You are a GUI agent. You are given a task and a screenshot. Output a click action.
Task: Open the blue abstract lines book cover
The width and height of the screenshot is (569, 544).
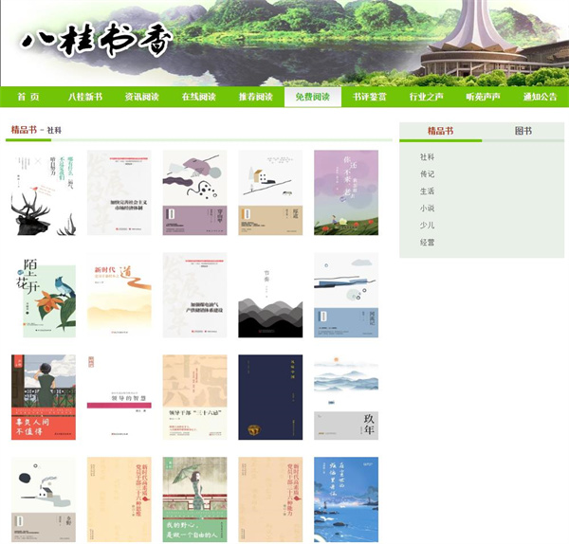(346, 295)
